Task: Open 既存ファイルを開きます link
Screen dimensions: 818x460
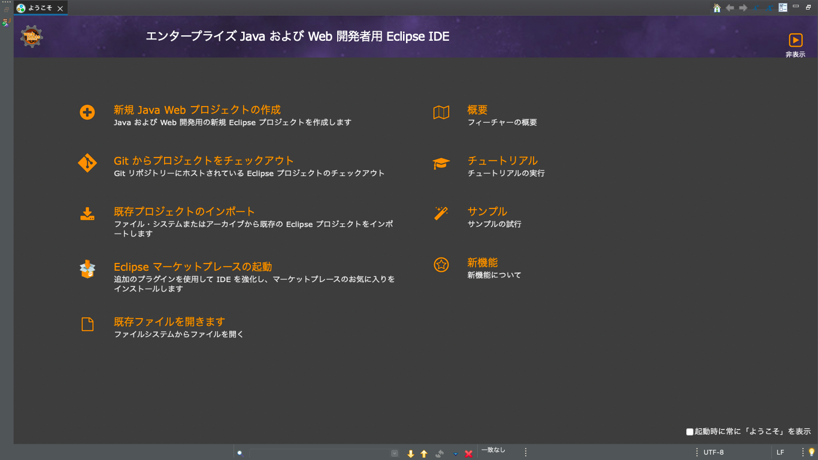Action: (169, 322)
